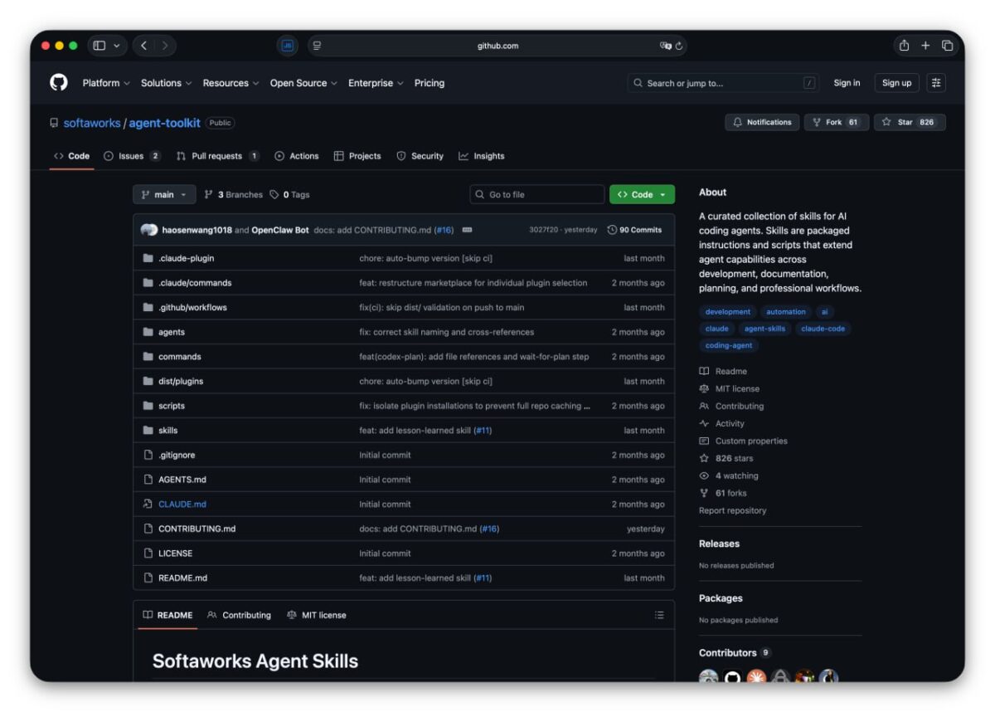Screen dimensions: 995x712
Task: Open the README outline list icon
Action: click(x=659, y=615)
